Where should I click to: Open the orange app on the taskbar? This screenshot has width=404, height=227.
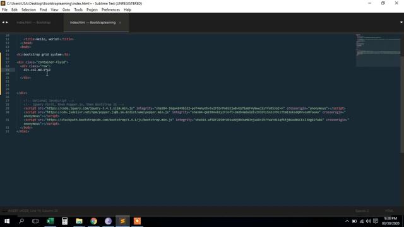tap(137, 221)
